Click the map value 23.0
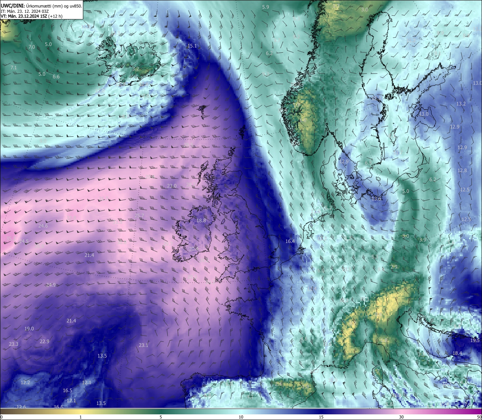This screenshot has width=482, height=420. tap(172, 186)
